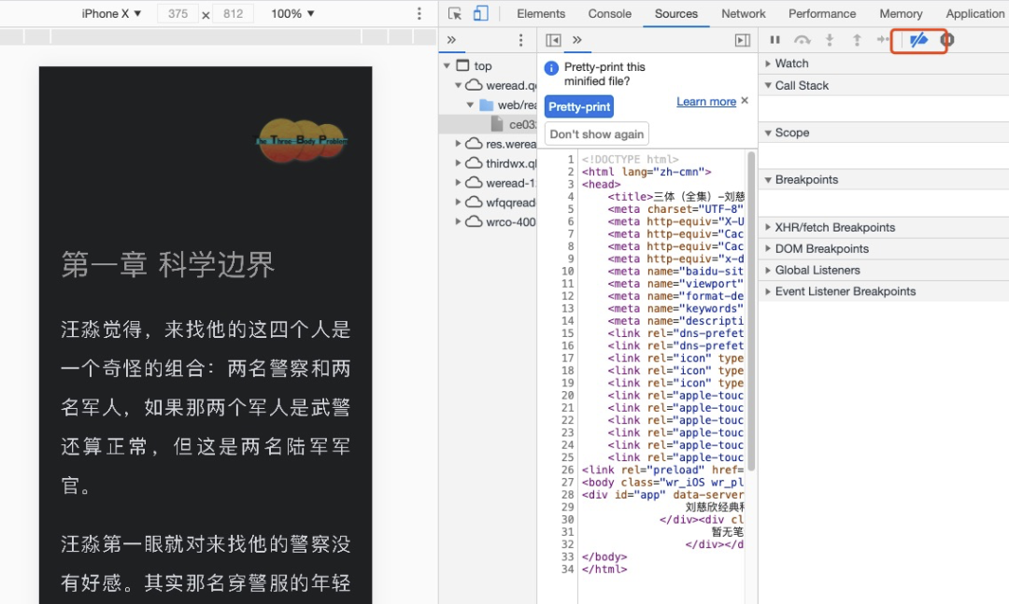Expand the Watch section

click(x=791, y=63)
